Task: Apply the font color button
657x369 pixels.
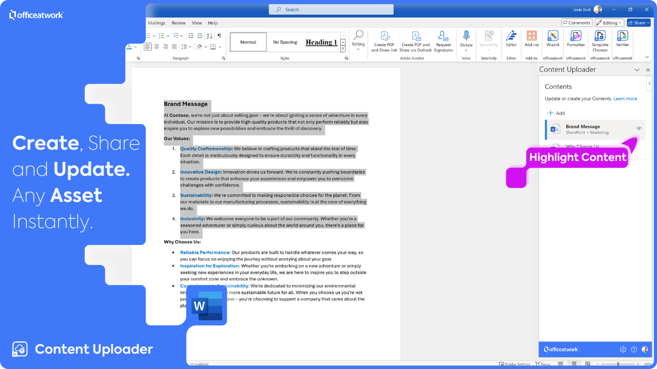Action: click(x=129, y=47)
